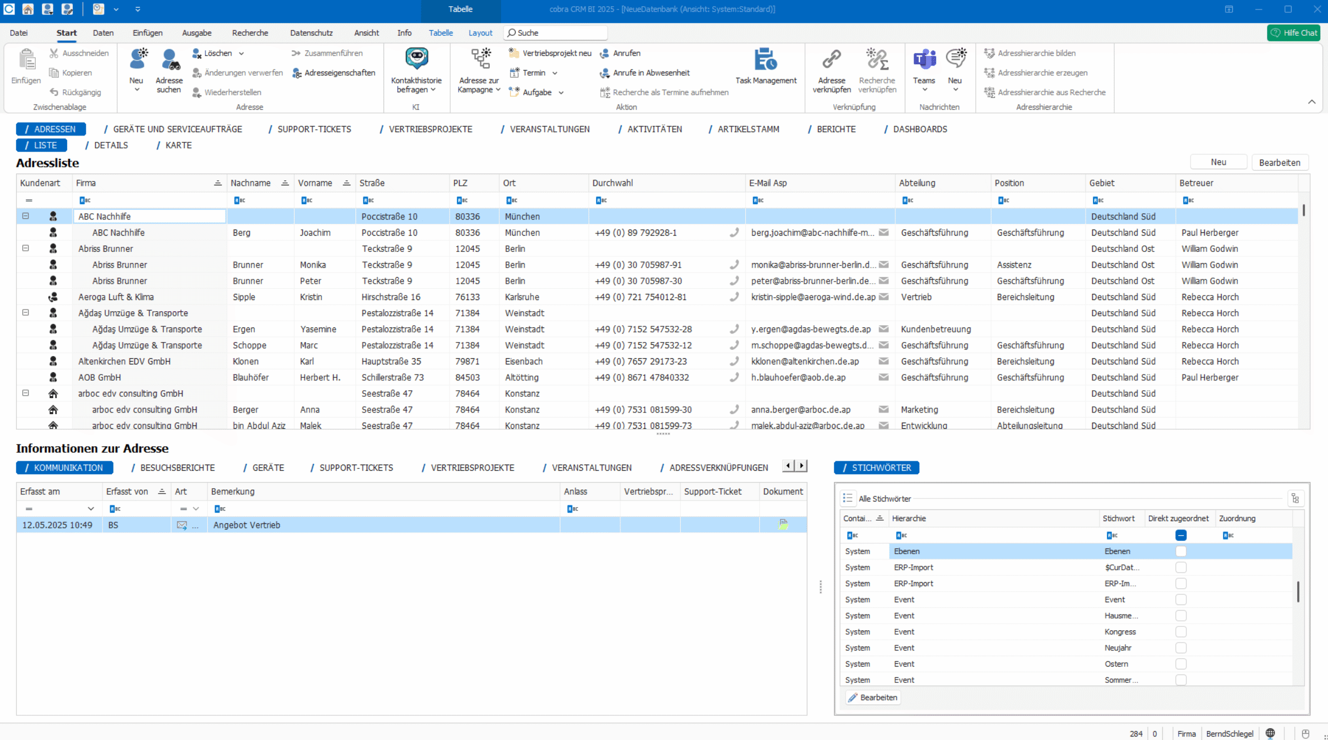Image resolution: width=1328 pixels, height=740 pixels.
Task: Open the Daten ribbon tab
Action: click(103, 33)
